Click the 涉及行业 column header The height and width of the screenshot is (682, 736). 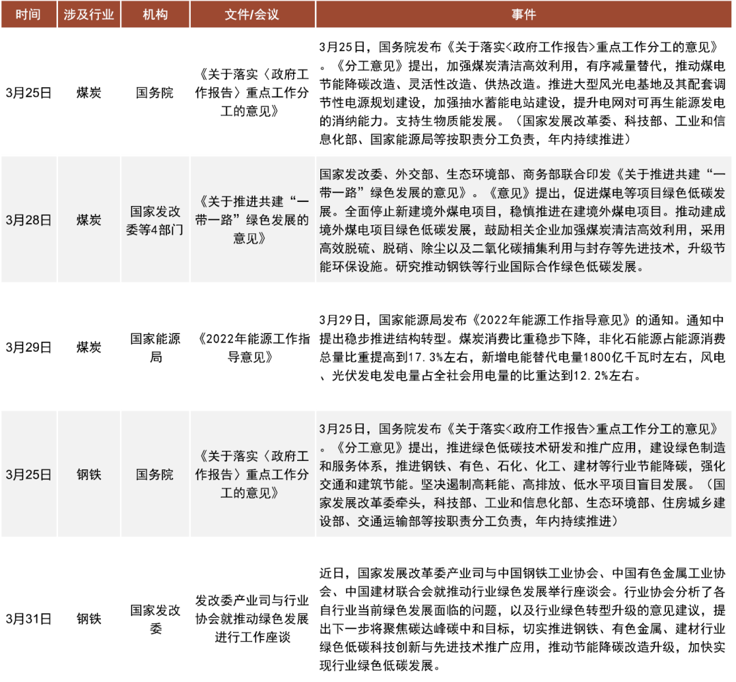point(87,13)
